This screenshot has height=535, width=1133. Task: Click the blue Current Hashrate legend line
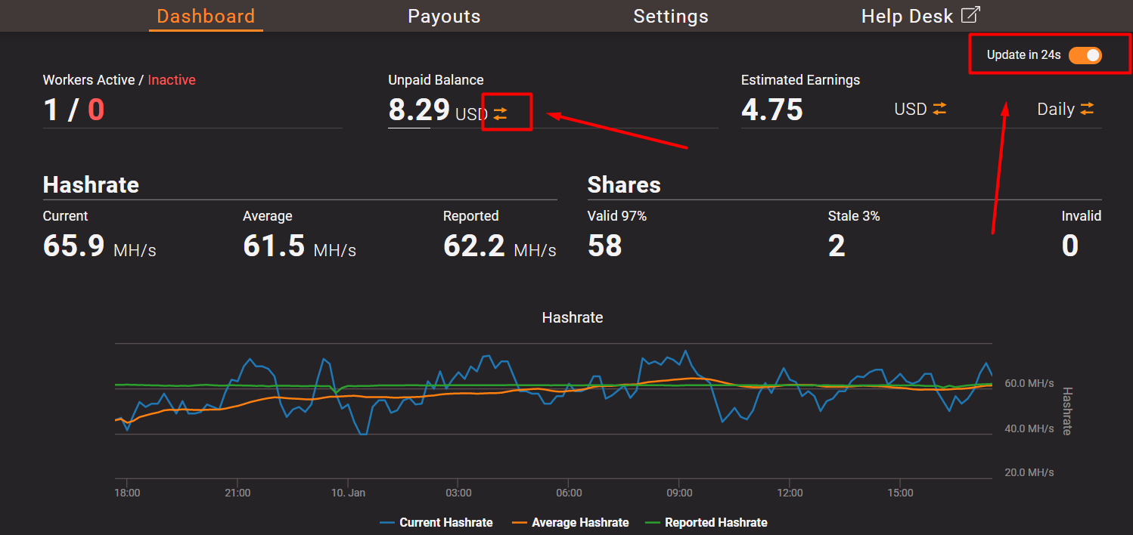click(387, 522)
